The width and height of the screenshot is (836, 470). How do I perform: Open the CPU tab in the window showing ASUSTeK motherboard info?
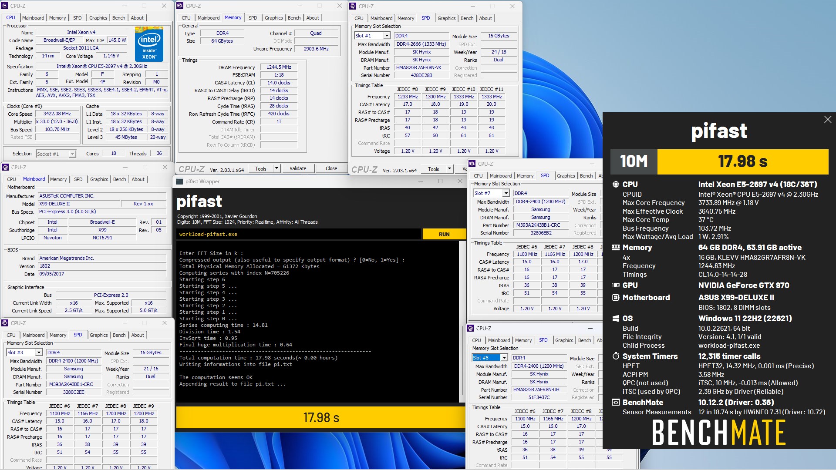pyautogui.click(x=12, y=179)
